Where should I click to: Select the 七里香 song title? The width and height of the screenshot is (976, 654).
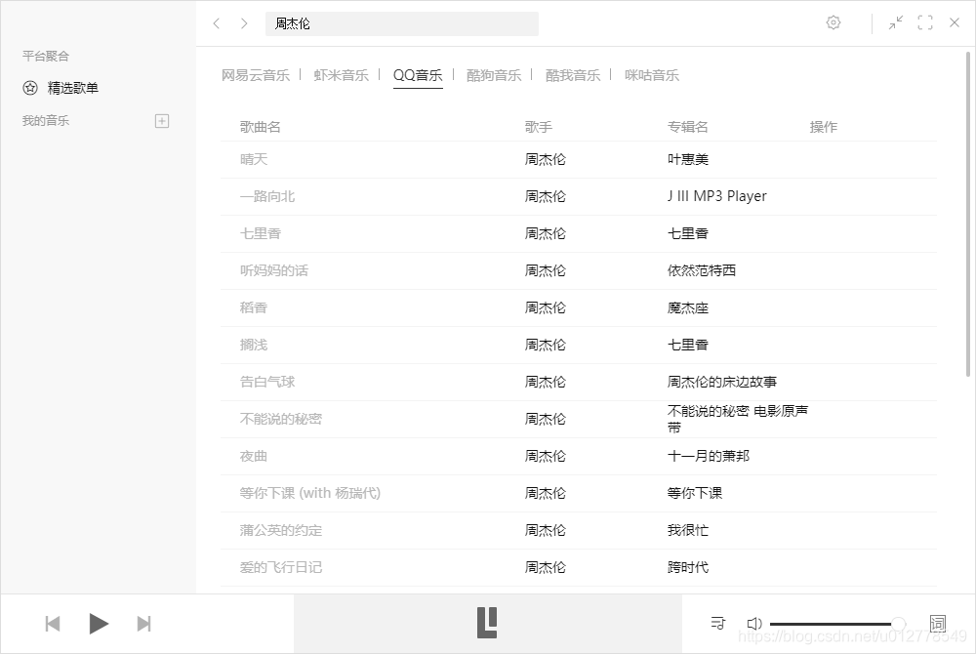coord(261,233)
